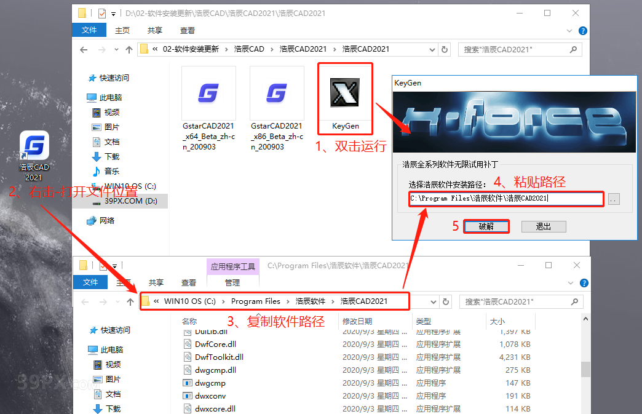Click the 02-软件安装更新 breadcrumb in the top address bar
The height and width of the screenshot is (414, 642).
point(191,49)
